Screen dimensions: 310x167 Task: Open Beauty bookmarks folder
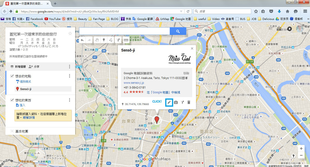tap(81, 19)
